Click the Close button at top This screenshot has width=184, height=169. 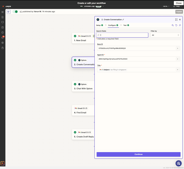pos(179,3)
